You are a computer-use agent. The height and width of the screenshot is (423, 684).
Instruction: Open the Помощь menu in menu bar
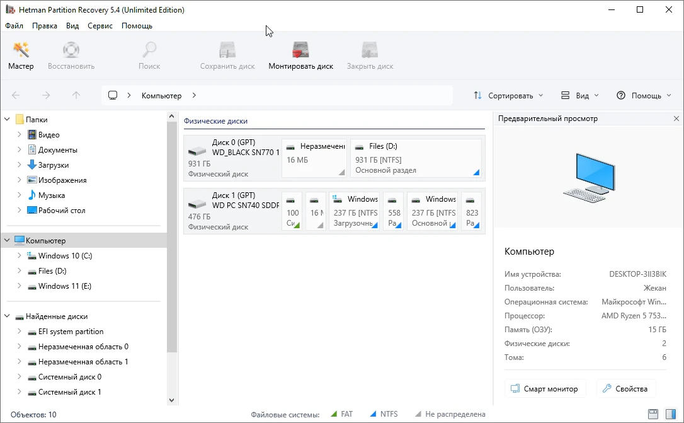point(137,26)
